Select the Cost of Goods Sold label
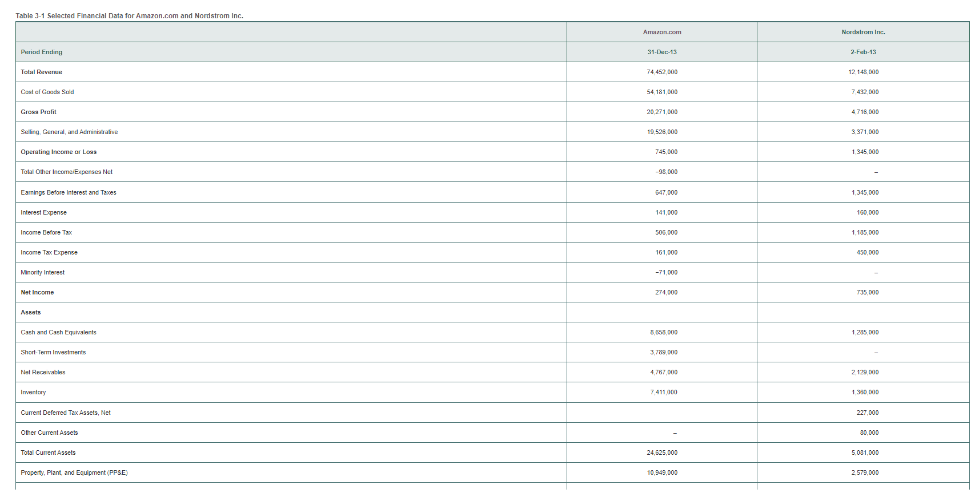The height and width of the screenshot is (497, 975). [x=47, y=92]
